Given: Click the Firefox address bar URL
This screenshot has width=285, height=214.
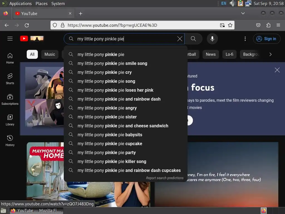Looking at the screenshot, I should [x=142, y=25].
